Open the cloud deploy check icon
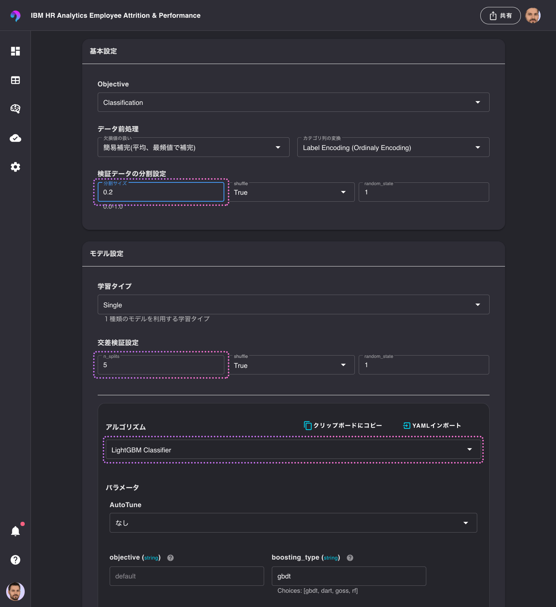The image size is (556, 607). (15, 138)
